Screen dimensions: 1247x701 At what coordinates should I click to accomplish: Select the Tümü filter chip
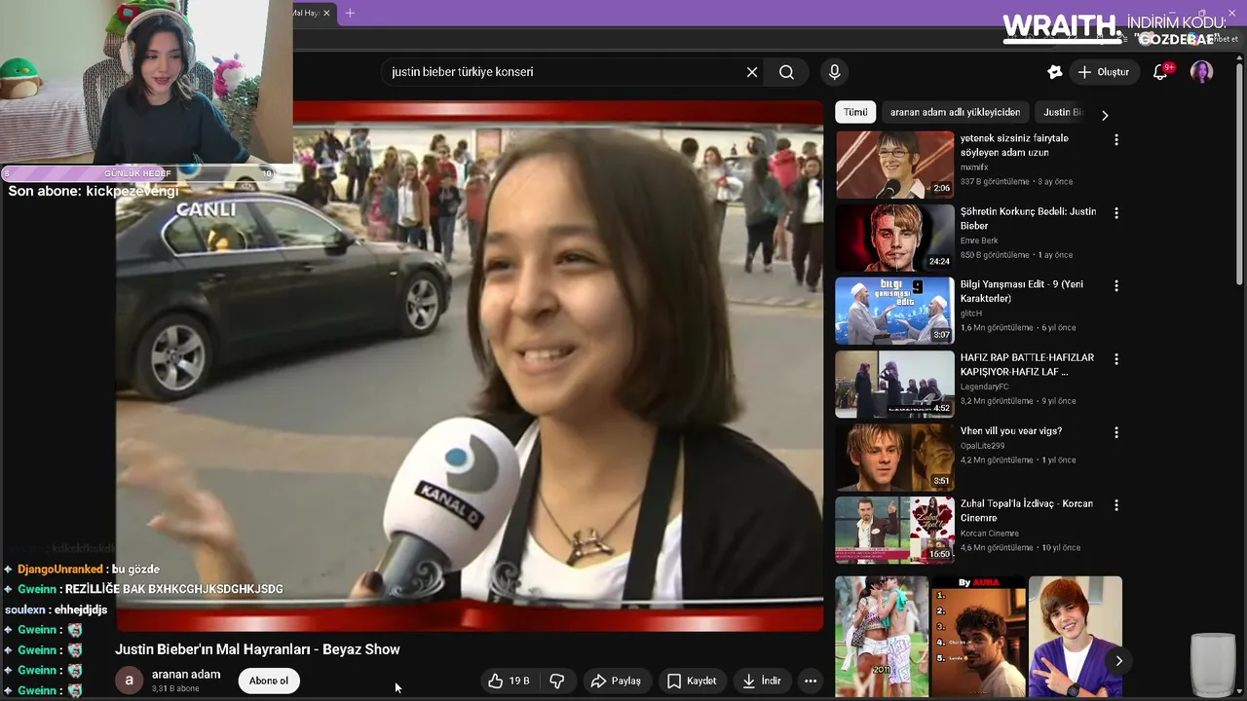[x=855, y=112]
